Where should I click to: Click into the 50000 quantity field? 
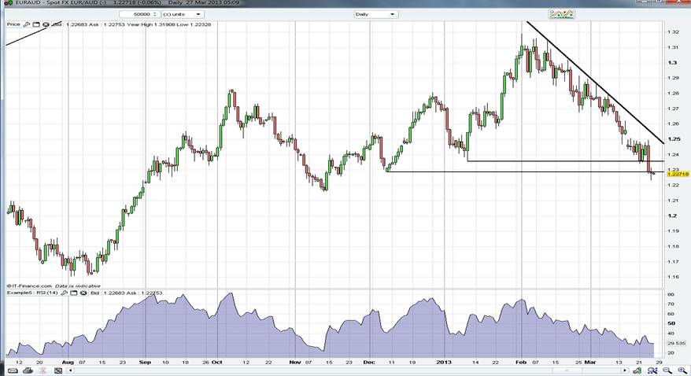click(142, 14)
